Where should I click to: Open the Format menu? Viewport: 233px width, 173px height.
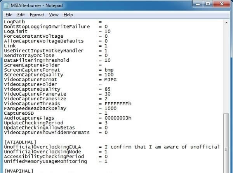(x=37, y=15)
